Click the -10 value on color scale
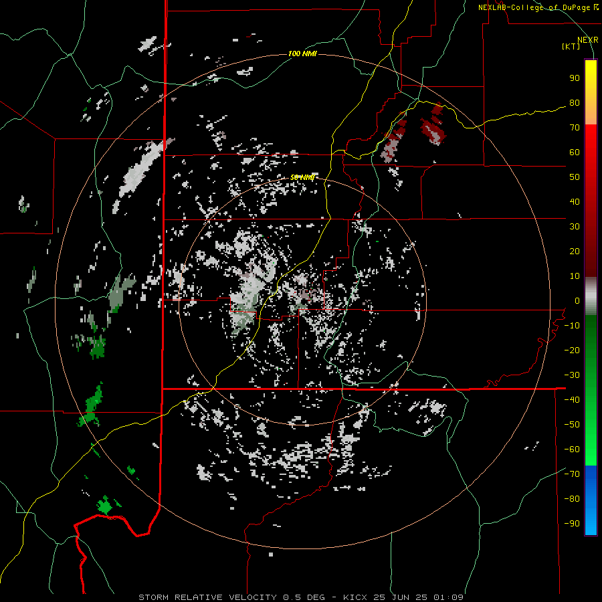Screen dimensions: 602x602 (x=572, y=326)
